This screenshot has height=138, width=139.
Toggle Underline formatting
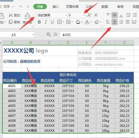tap(52, 22)
